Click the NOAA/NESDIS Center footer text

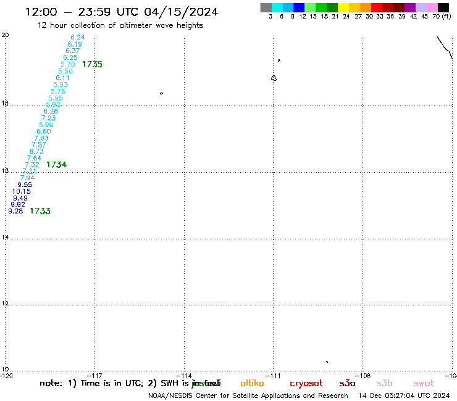(248, 395)
